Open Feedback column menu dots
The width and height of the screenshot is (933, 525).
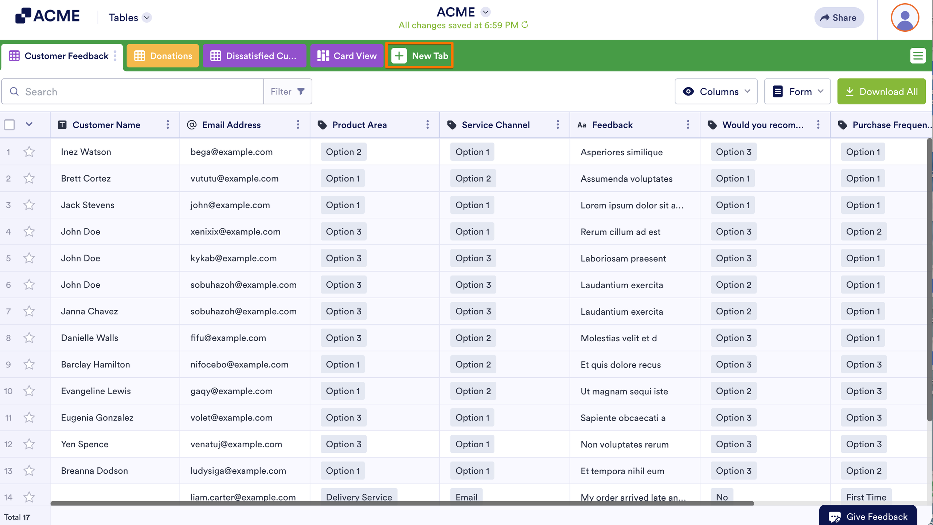pyautogui.click(x=688, y=125)
